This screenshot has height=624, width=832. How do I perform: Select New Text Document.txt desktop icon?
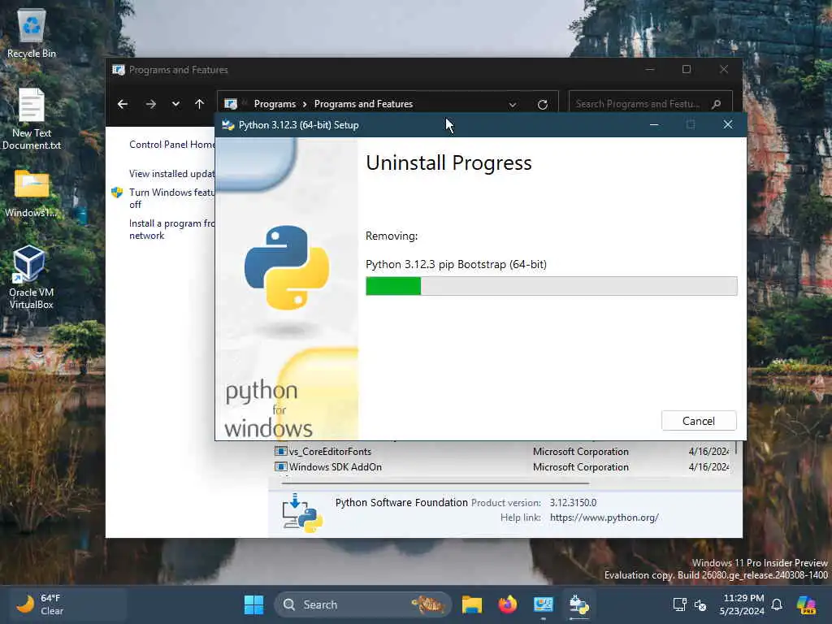click(32, 119)
